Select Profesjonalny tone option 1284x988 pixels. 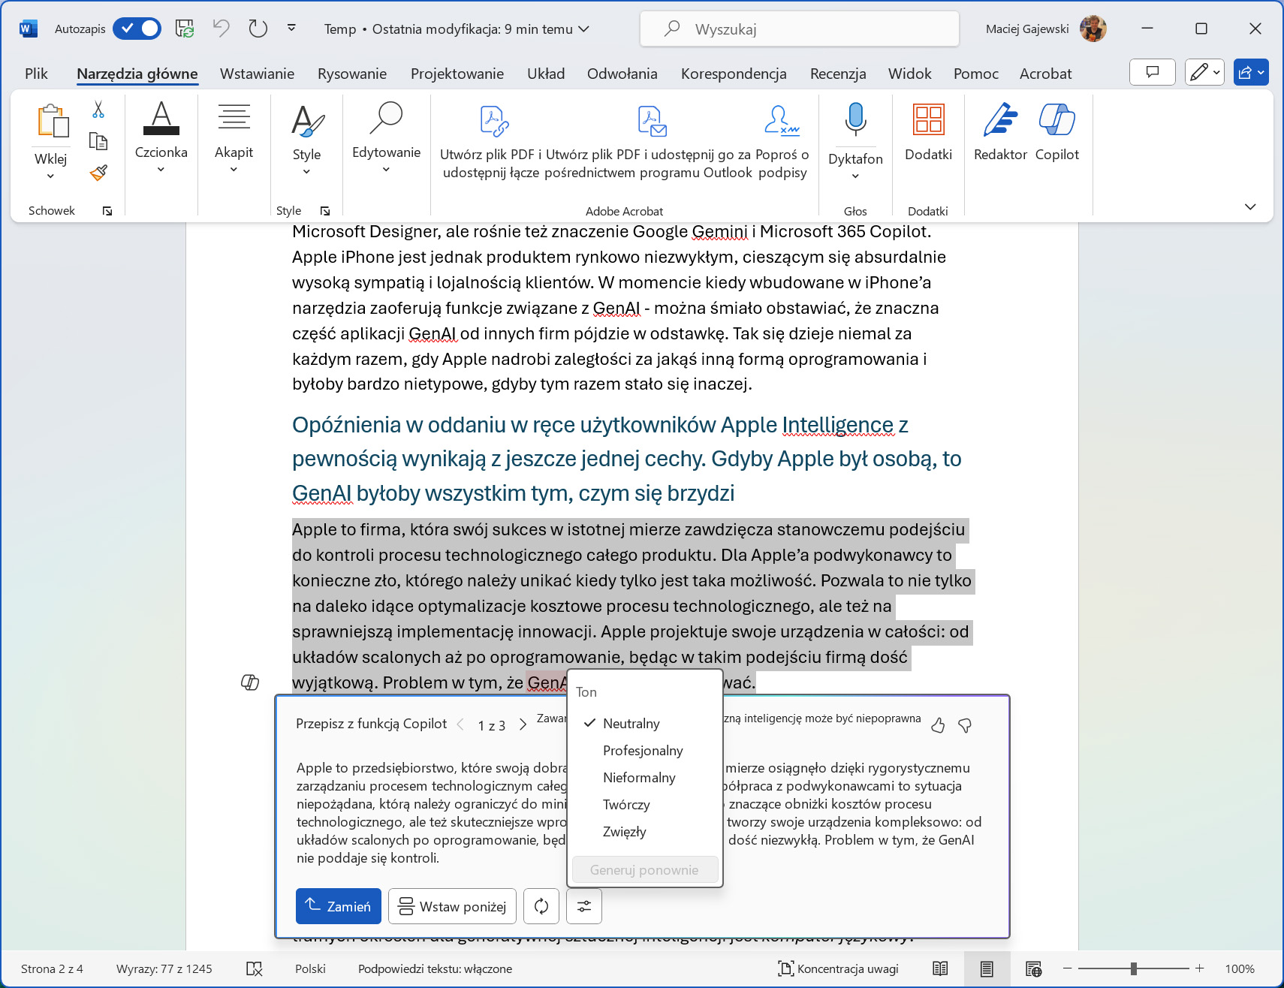[644, 751]
